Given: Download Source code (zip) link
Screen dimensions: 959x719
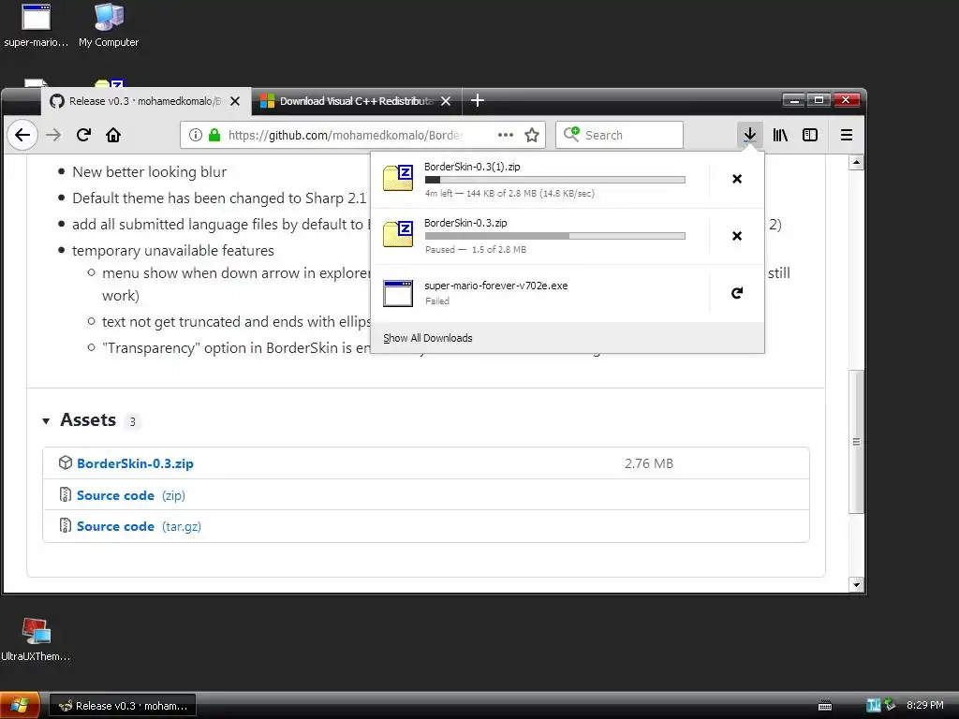Looking at the screenshot, I should click(131, 495).
